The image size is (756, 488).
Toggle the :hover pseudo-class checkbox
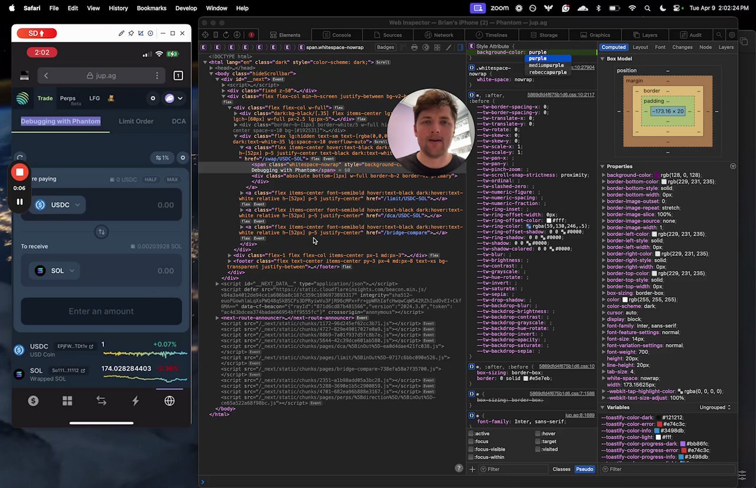click(537, 434)
